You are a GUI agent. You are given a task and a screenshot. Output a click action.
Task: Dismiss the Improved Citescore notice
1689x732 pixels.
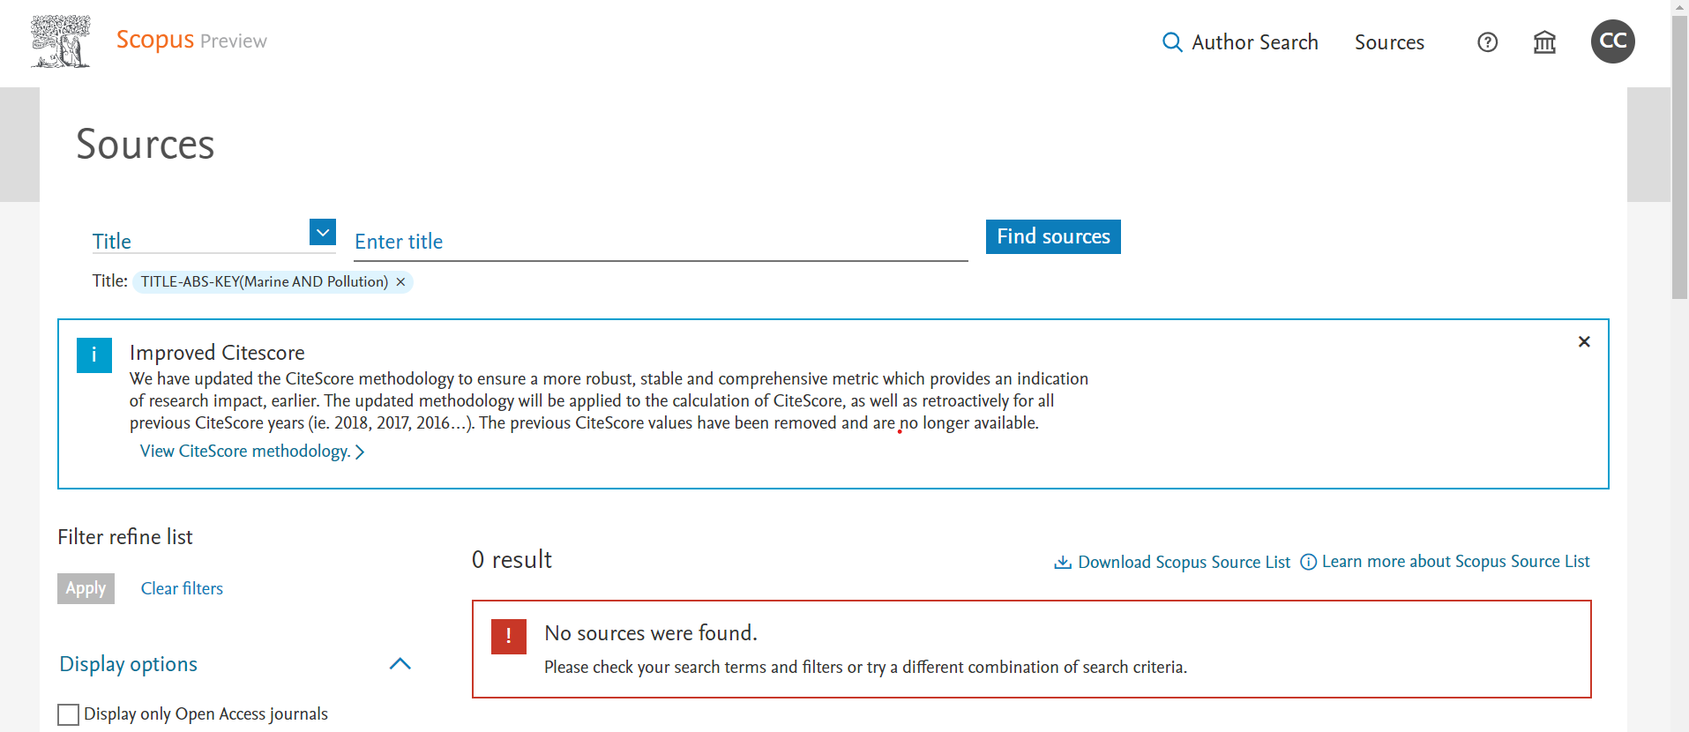(x=1583, y=342)
